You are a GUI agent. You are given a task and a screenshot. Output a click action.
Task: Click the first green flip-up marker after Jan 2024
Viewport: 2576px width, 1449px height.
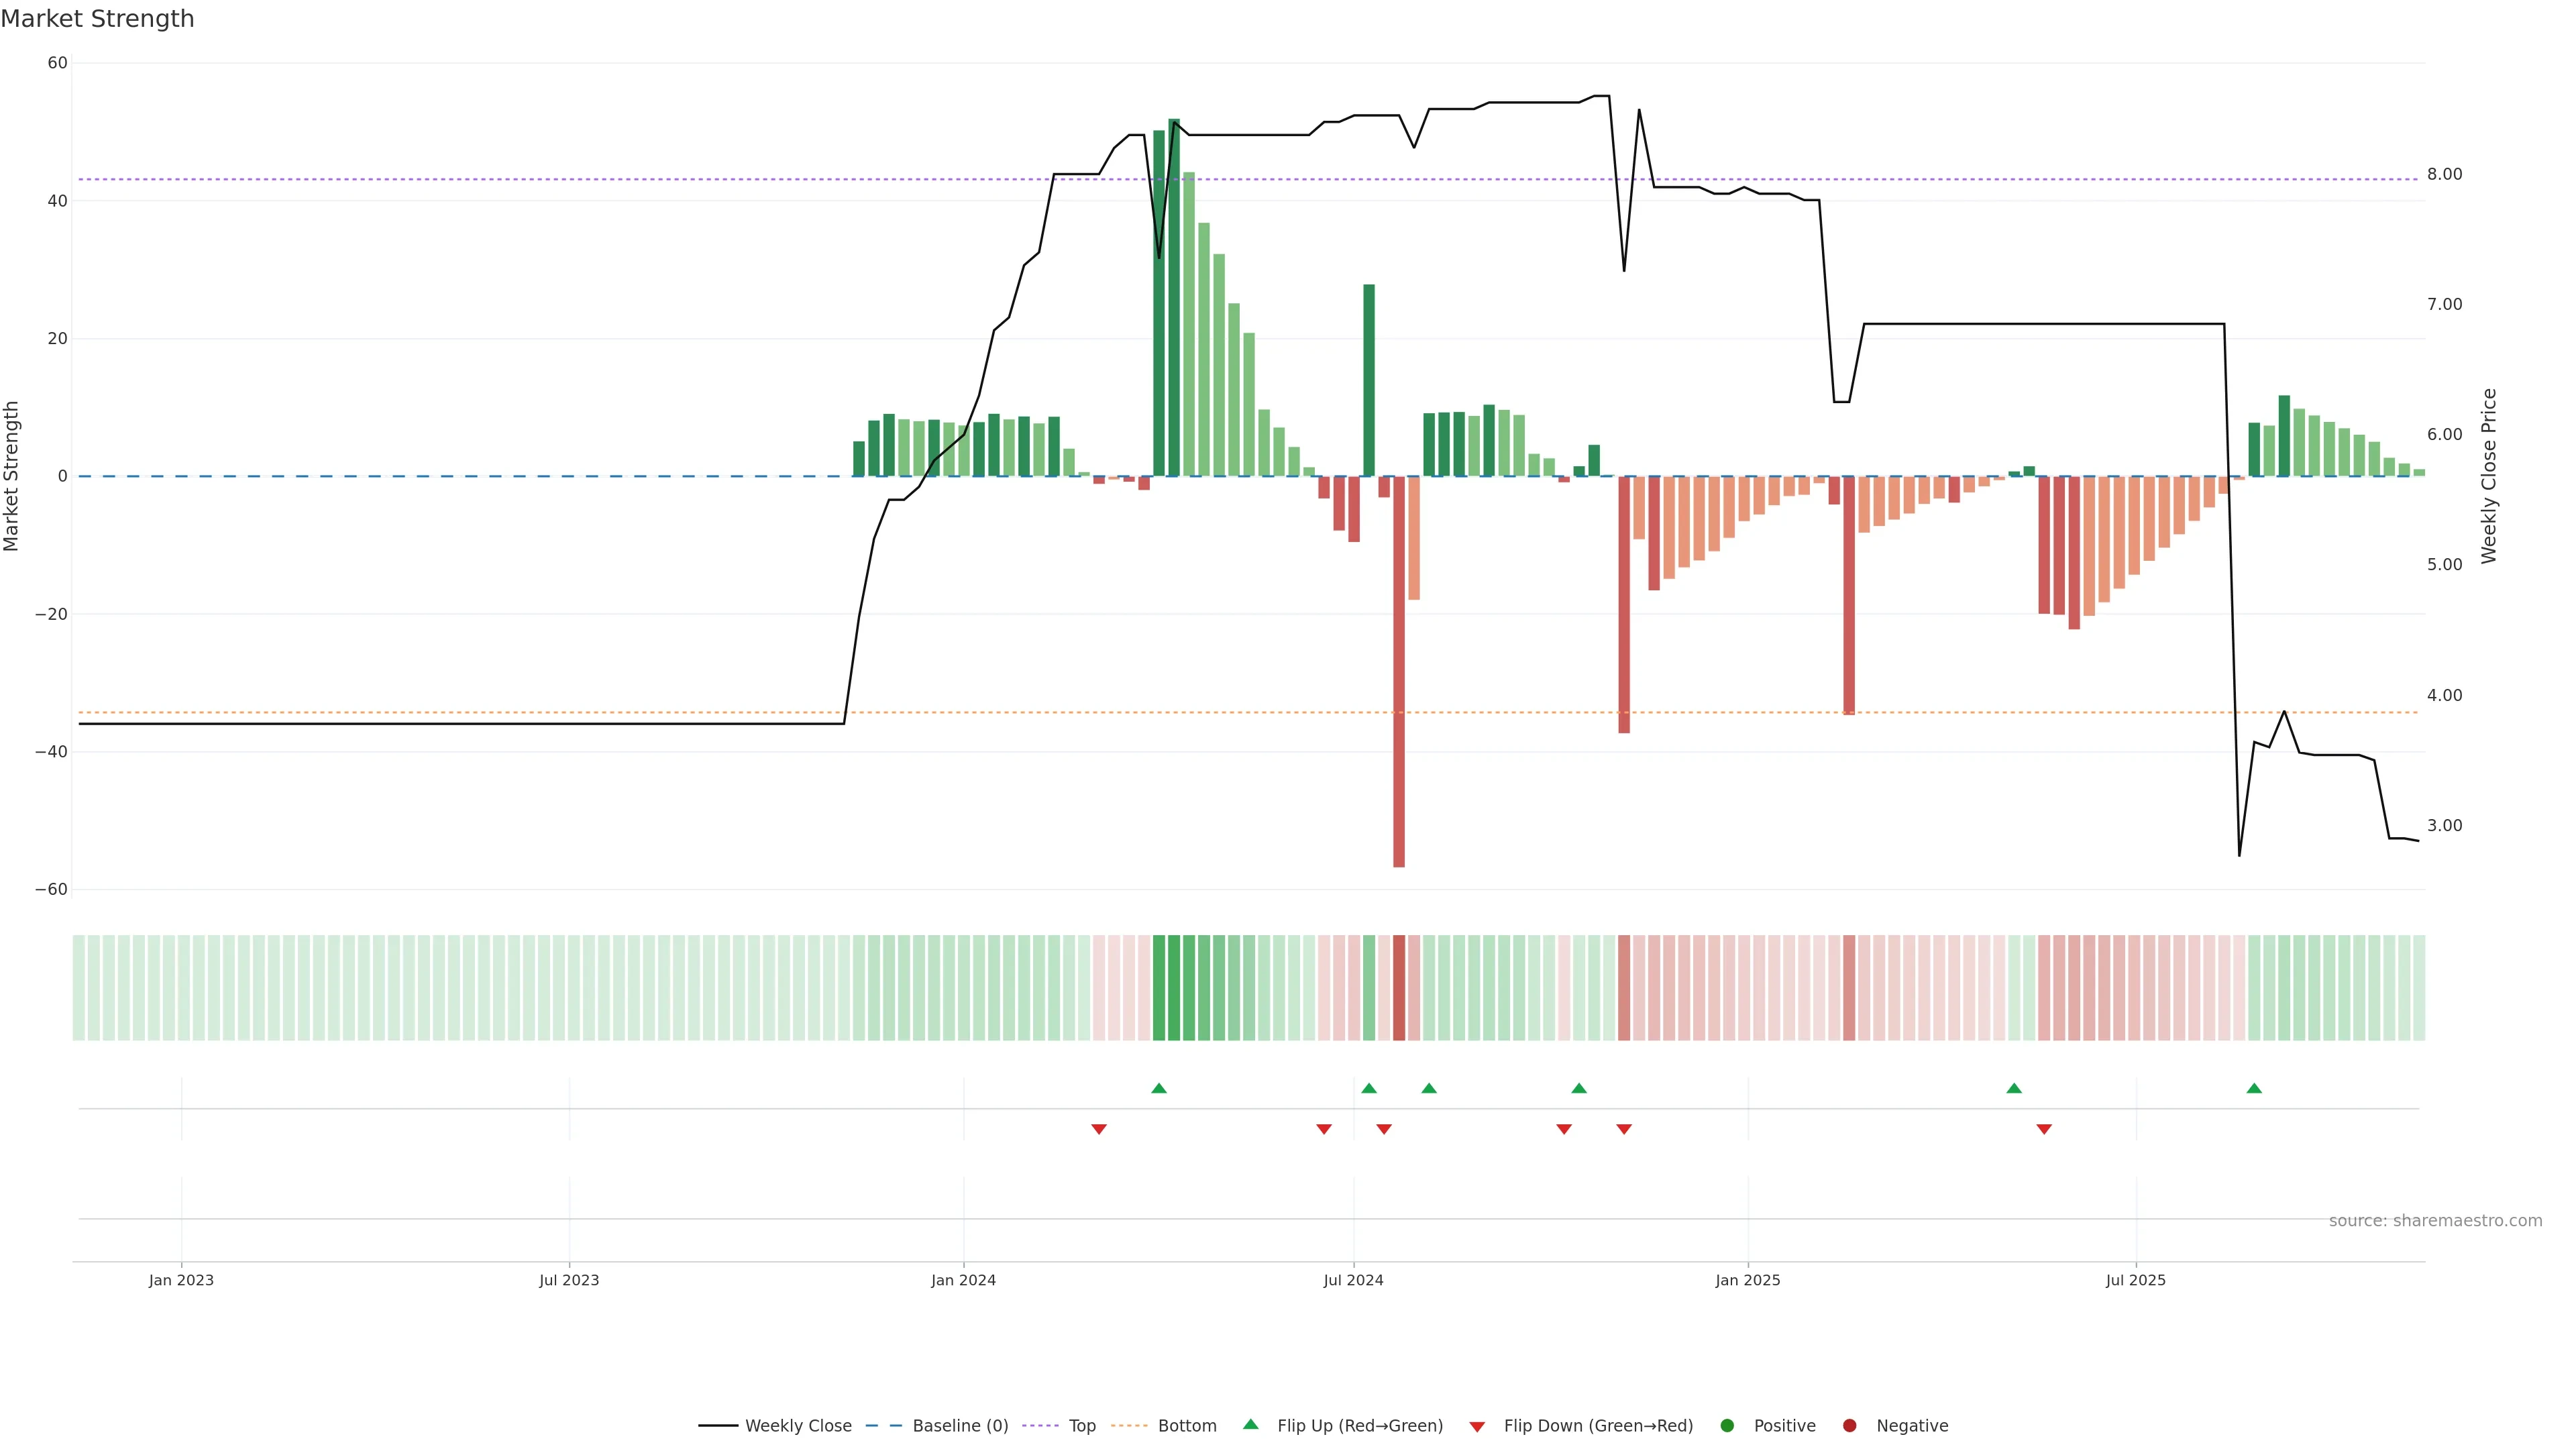(1159, 1088)
